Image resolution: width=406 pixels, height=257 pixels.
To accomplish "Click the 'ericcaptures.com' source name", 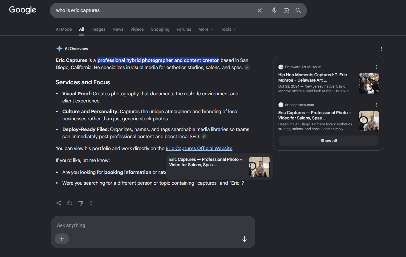I will click(299, 105).
